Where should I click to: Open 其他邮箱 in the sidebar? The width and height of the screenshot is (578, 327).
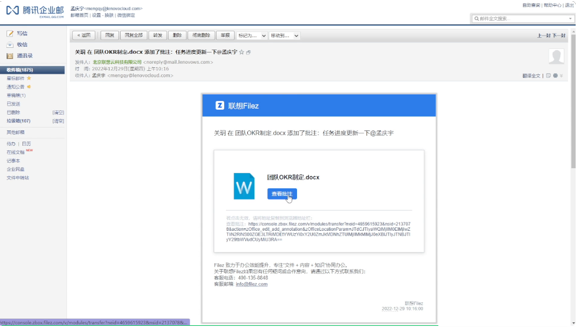15,132
